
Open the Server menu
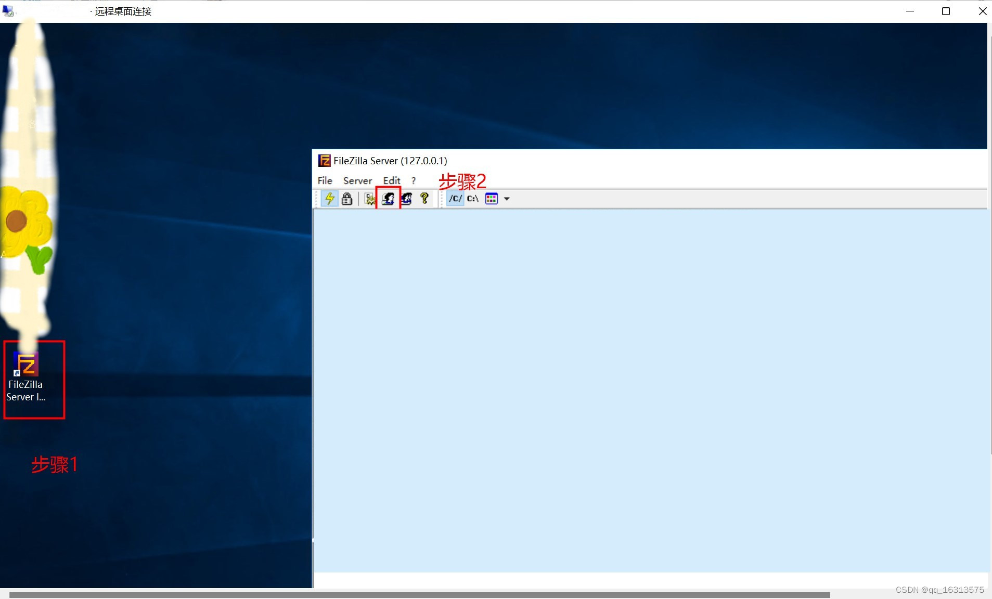pos(357,180)
